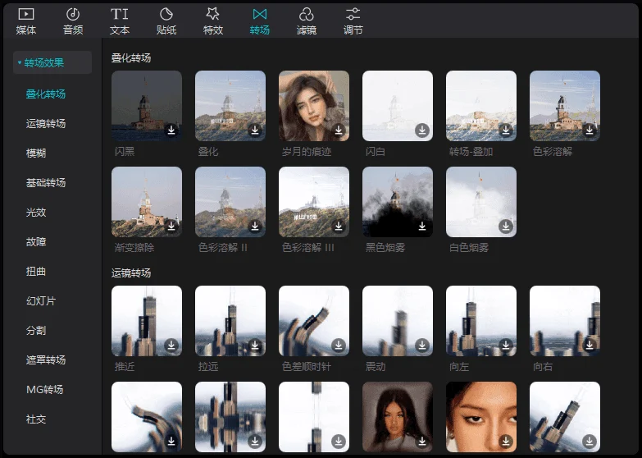Choose the 模糊 category in sidebar

point(36,153)
